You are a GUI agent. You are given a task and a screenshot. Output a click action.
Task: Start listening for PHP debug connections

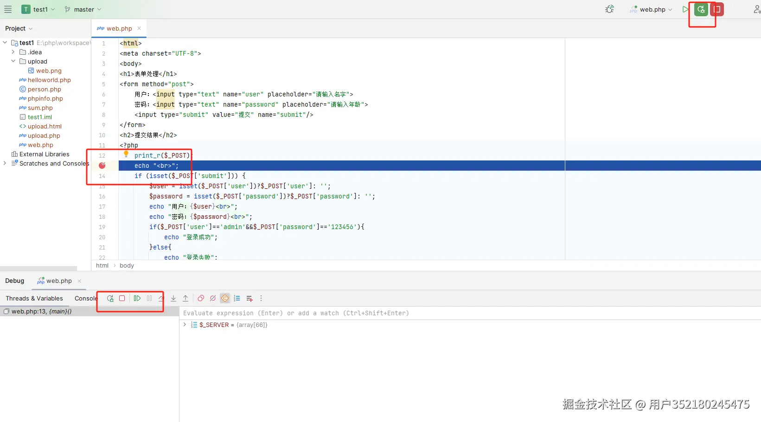(609, 9)
